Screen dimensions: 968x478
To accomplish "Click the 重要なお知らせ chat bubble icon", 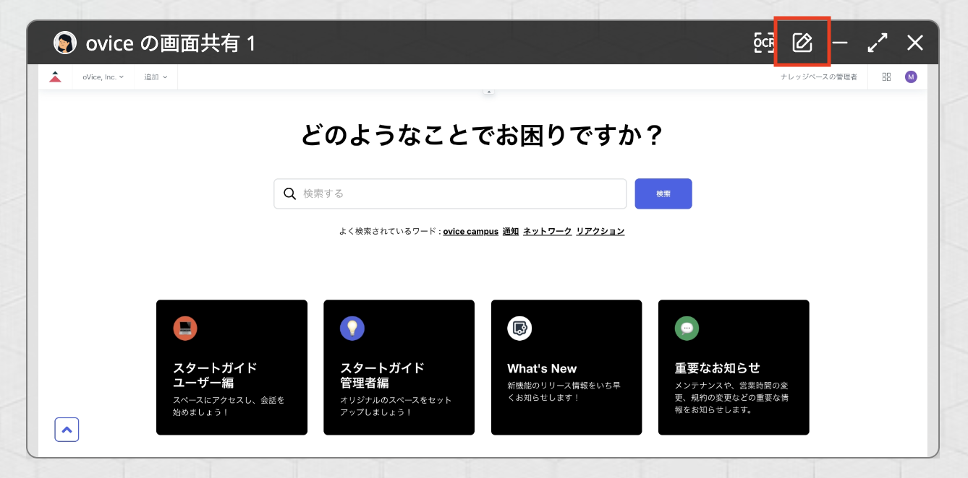I will pyautogui.click(x=687, y=329).
